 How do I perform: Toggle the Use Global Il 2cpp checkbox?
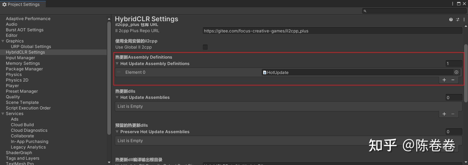[x=205, y=47]
